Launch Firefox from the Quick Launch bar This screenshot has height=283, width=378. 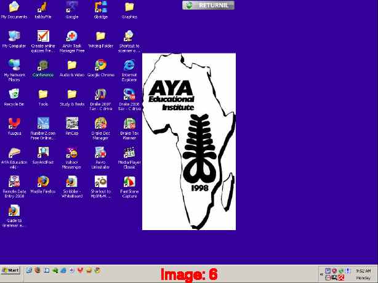pos(38,270)
